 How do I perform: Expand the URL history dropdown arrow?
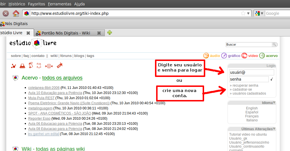click(248, 13)
